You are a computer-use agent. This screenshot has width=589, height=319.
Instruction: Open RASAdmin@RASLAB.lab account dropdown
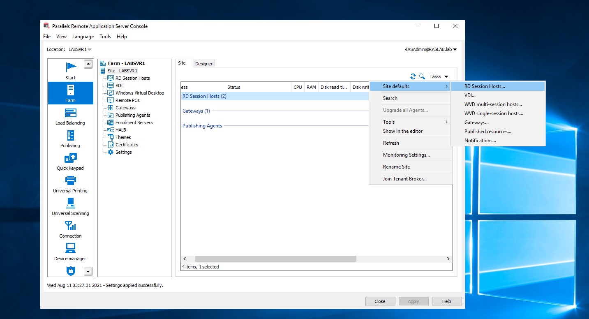click(x=430, y=49)
